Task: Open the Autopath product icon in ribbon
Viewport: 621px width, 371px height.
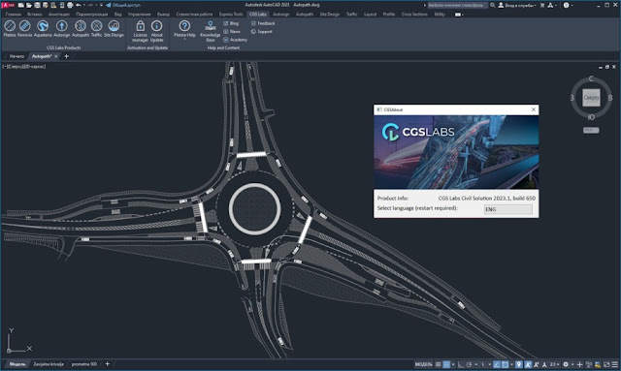Action: (81, 26)
